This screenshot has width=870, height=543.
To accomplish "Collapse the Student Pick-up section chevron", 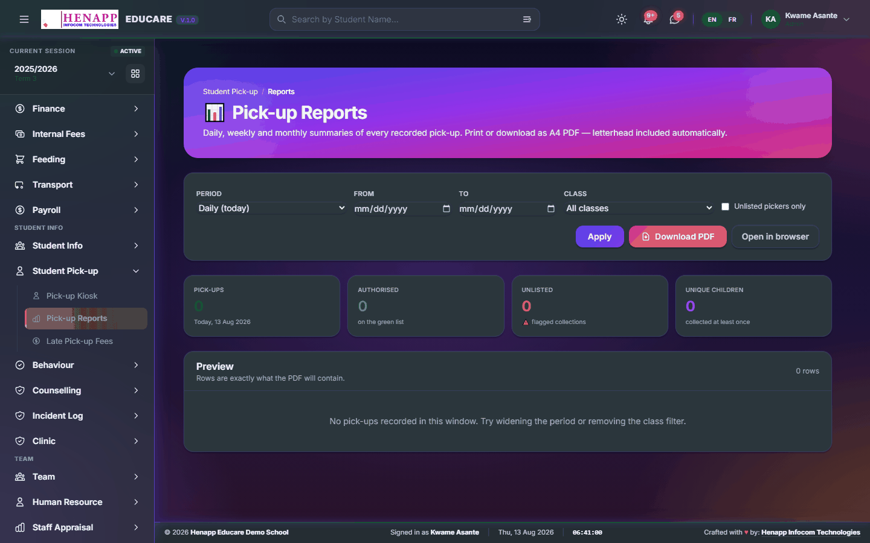I will coord(136,271).
